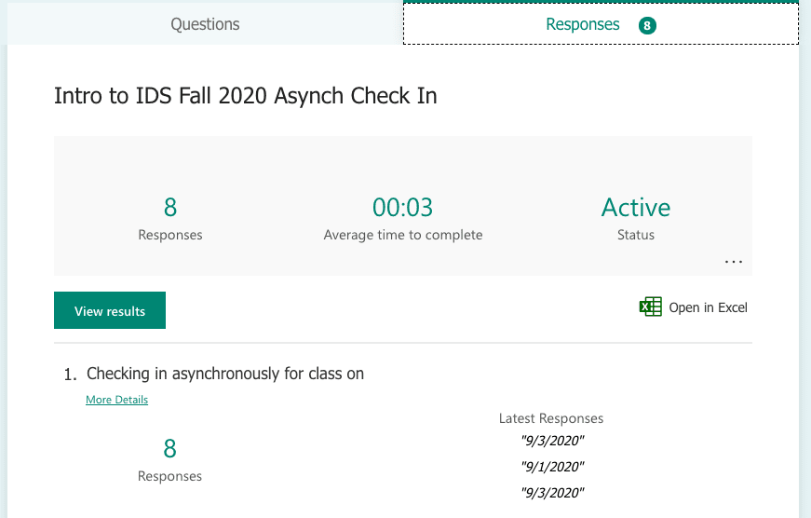
Task: Select the "9/1/2020" latest response
Action: click(556, 467)
